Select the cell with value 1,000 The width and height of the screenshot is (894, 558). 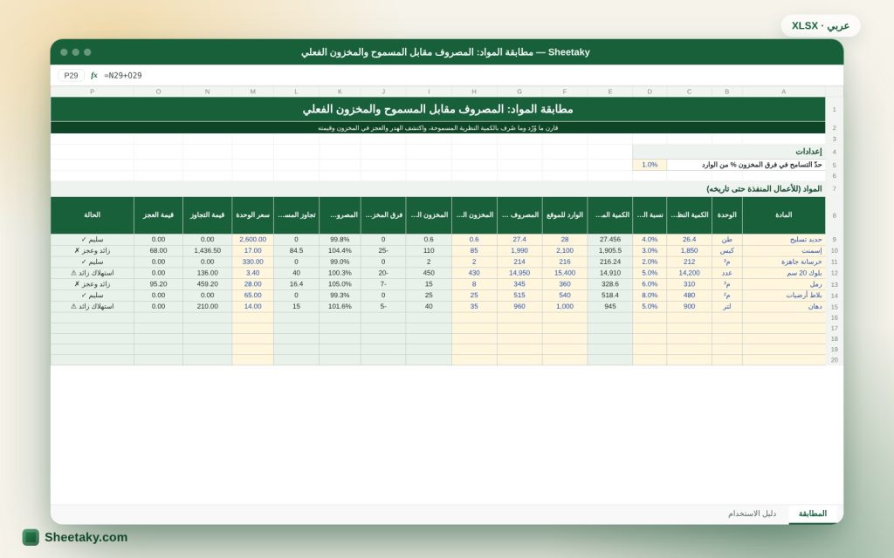tap(565, 306)
